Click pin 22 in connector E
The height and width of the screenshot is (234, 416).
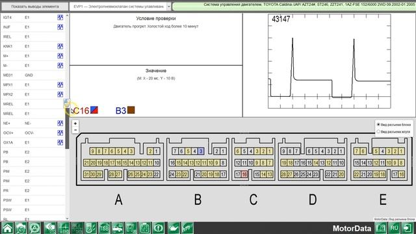pyautogui.click(x=357, y=174)
